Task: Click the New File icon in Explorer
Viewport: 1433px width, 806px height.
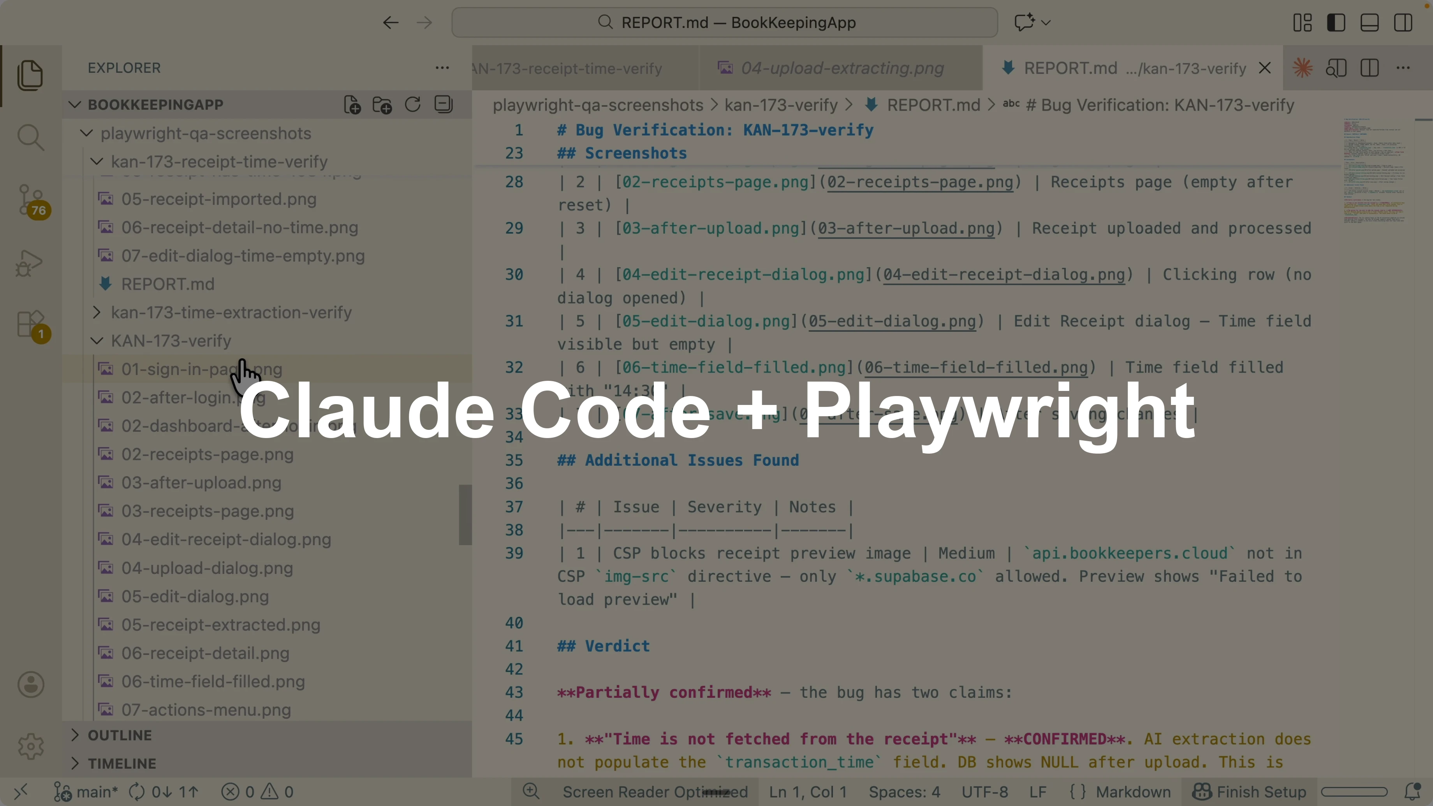Action: 352,105
